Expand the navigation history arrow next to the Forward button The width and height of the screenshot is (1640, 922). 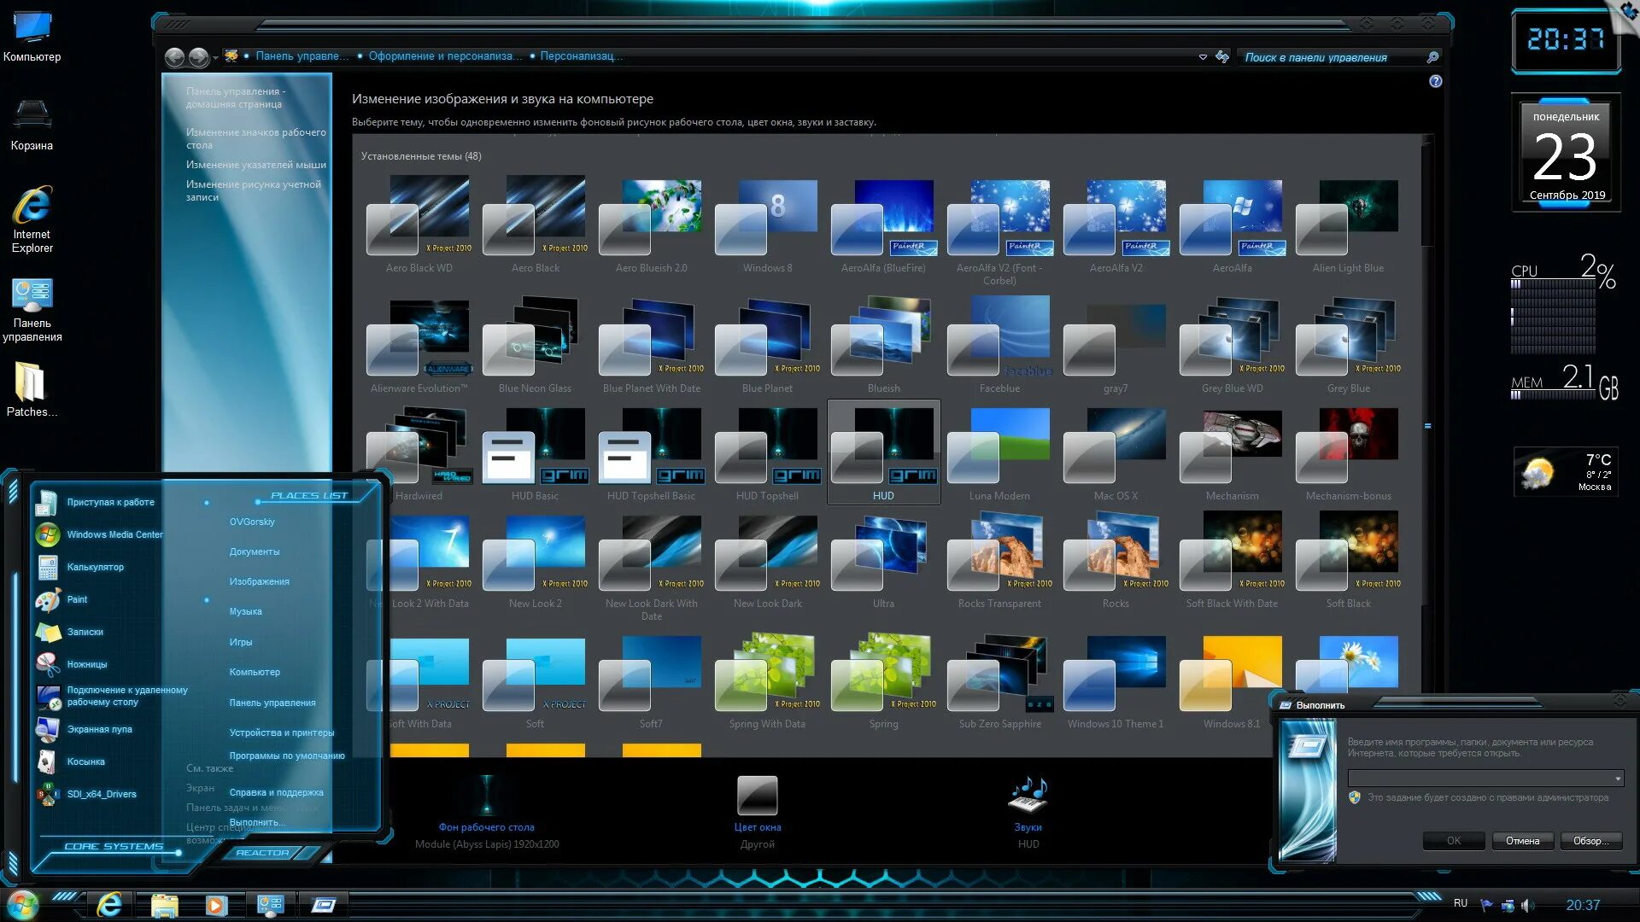point(215,57)
